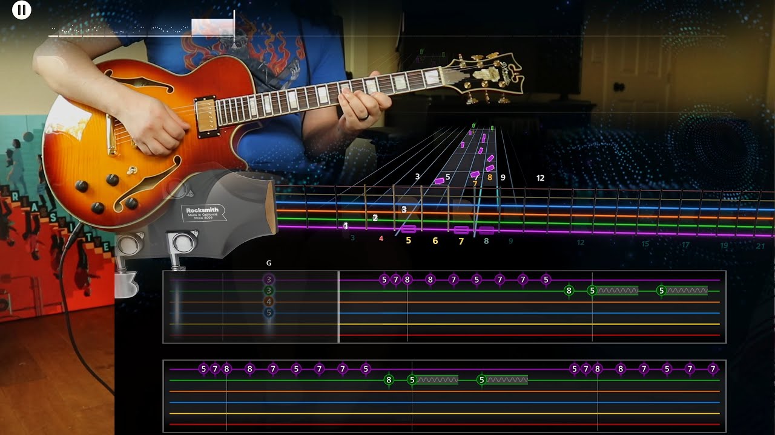The image size is (775, 435).
Task: Click the blue 5 note in the G chord
Action: click(x=269, y=312)
